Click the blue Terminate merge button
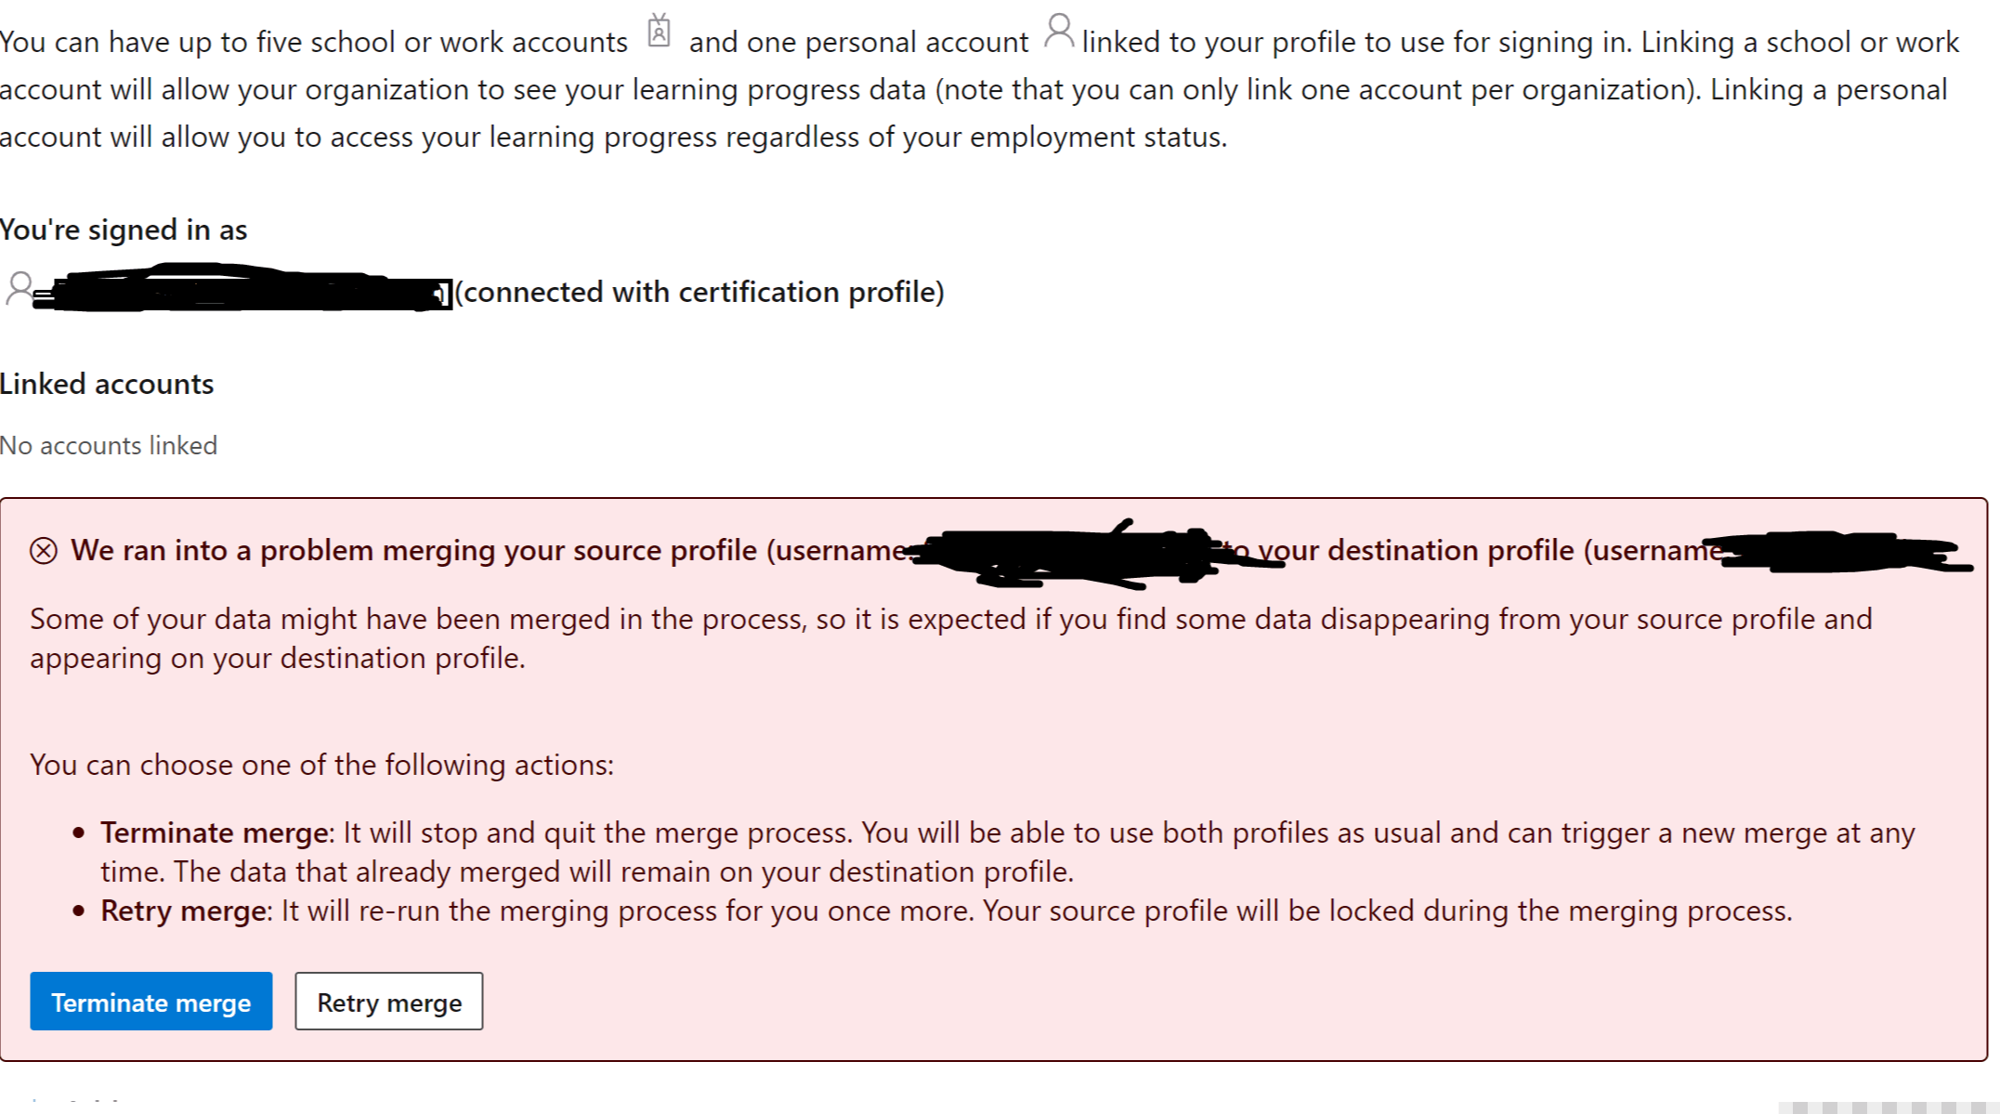The image size is (2000, 1114). tap(150, 1002)
